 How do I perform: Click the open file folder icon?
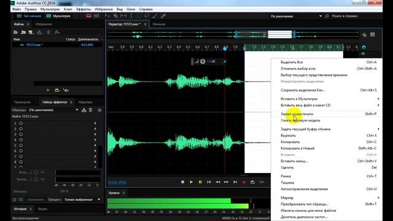pyautogui.click(x=15, y=33)
